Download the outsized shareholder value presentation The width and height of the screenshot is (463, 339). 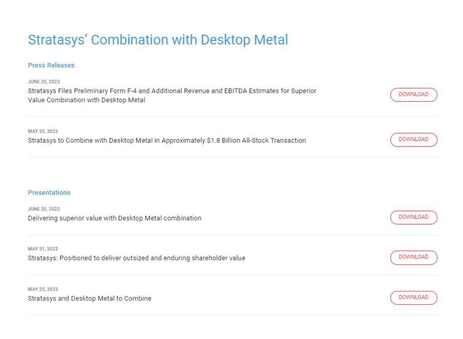point(413,257)
